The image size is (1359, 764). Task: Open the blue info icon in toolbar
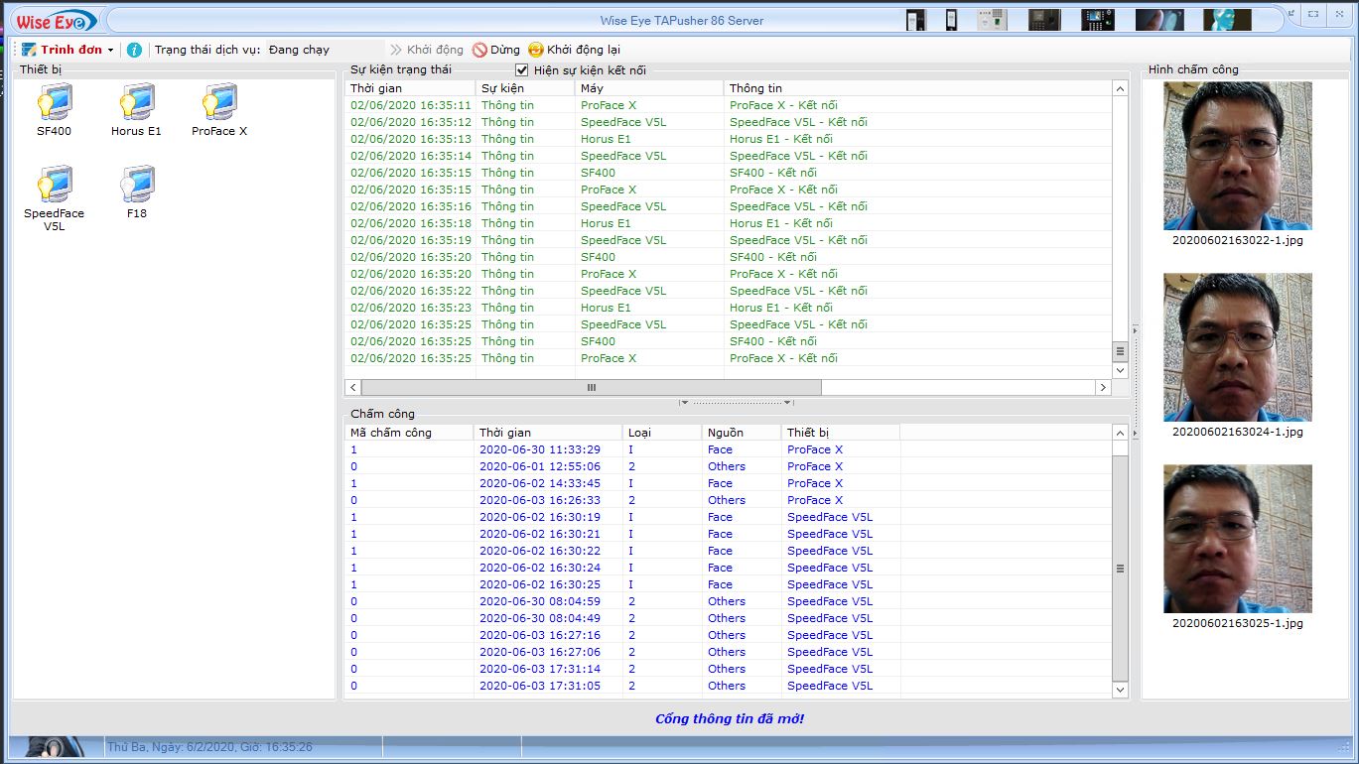134,50
